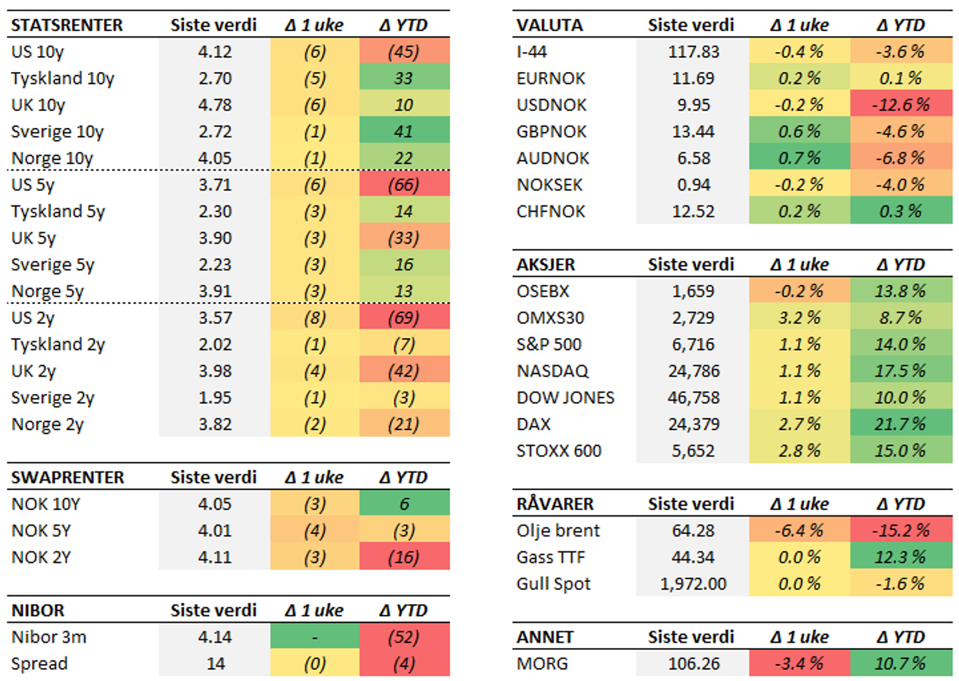Click Norge 10y last value 4.05
The width and height of the screenshot is (959, 681).
coord(213,158)
